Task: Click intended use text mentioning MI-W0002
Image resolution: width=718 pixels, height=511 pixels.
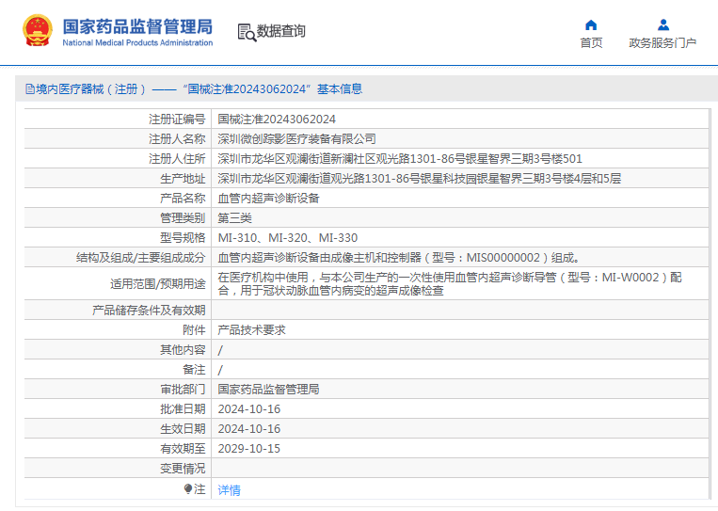Action: tap(450, 284)
